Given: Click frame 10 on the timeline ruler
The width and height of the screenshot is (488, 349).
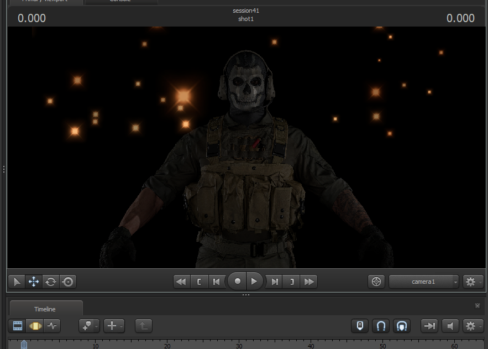Looking at the screenshot, I should [x=96, y=346].
